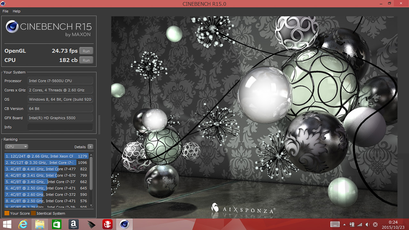This screenshot has width=409, height=230.
Task: Click the GFX Board field HD Graphics 5500
Action: pyautogui.click(x=60, y=118)
